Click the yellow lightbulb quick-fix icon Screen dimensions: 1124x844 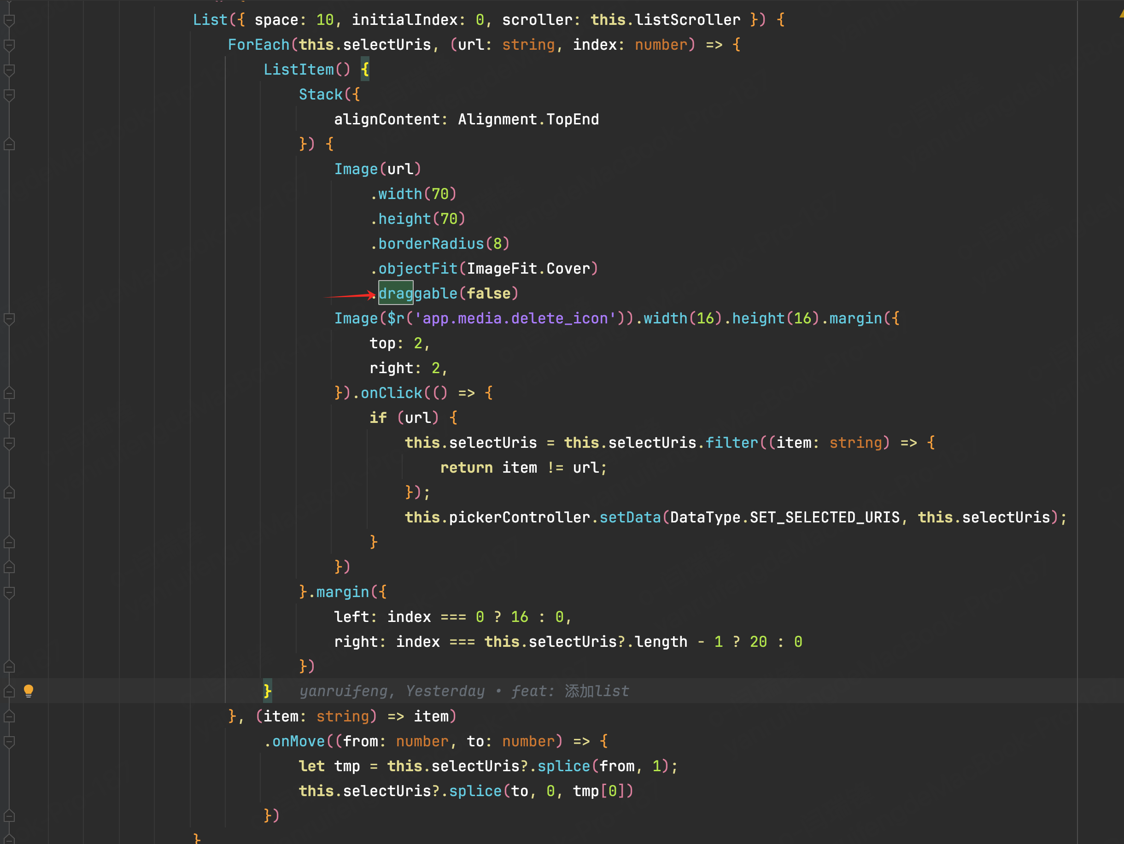29,690
